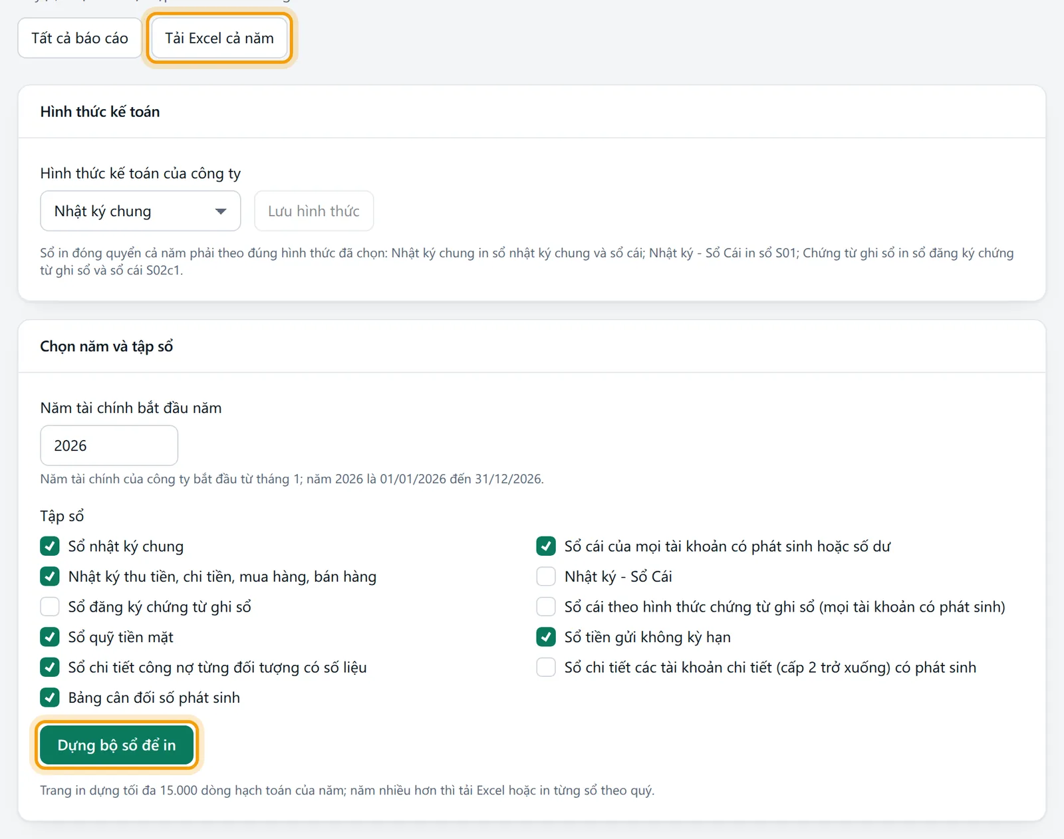Toggle Nhật ký thu tiền, chi tiền checkbox
Viewport: 1064px width, 839px height.
point(50,576)
